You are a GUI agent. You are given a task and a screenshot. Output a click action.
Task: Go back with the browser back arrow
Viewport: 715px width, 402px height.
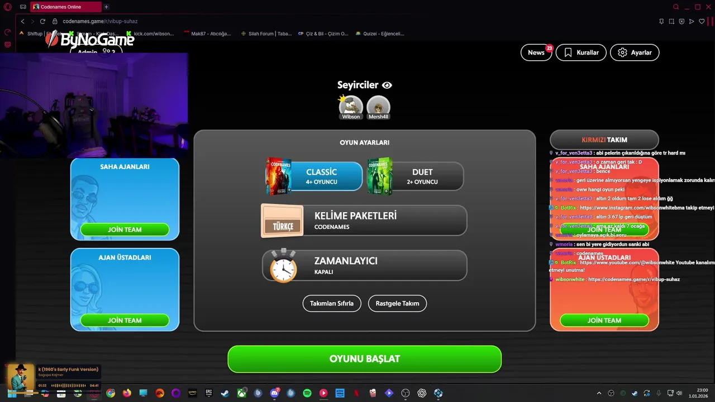pos(22,21)
